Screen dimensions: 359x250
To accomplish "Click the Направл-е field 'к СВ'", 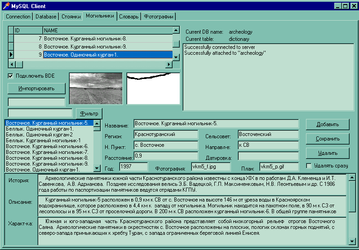I will pos(268,145).
